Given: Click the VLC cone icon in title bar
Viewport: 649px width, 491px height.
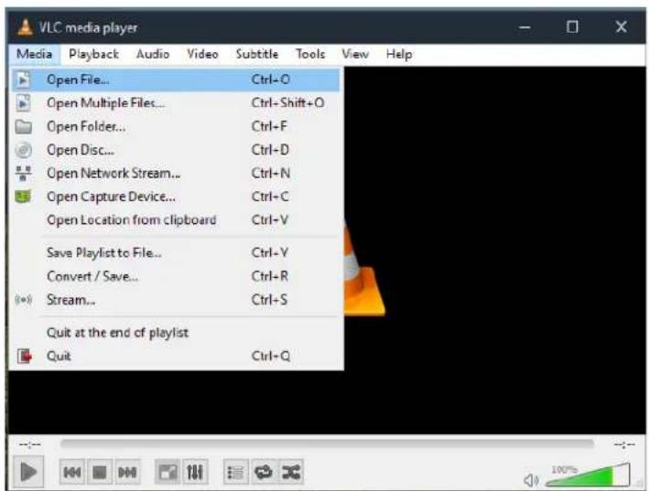Looking at the screenshot, I should coord(25,27).
